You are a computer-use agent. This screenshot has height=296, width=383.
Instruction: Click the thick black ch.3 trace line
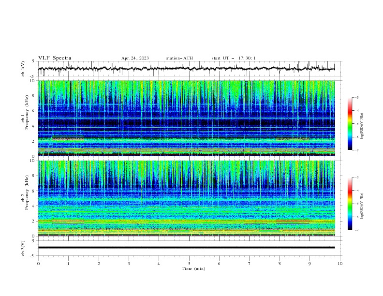(x=186, y=248)
